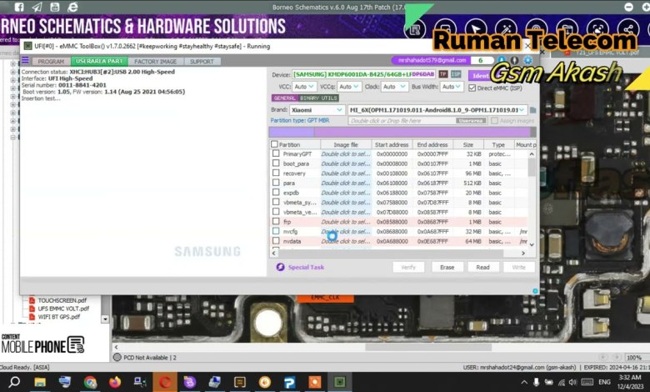Viewport: 650px width, 392px height.
Task: Open the VCCq voltage dropdown
Action: tap(349, 86)
